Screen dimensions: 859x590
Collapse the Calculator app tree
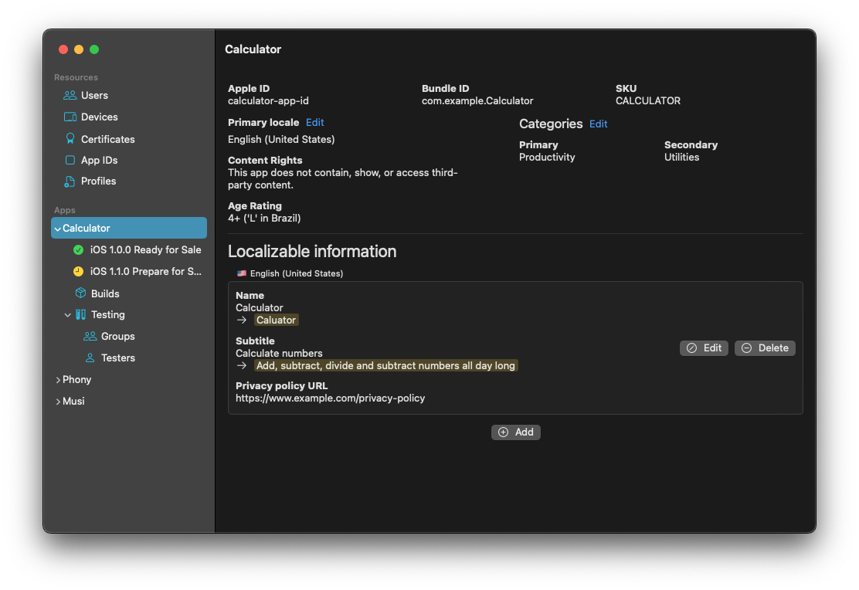(x=57, y=229)
